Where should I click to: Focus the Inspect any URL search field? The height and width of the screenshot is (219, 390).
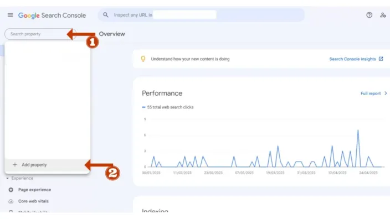(x=201, y=15)
